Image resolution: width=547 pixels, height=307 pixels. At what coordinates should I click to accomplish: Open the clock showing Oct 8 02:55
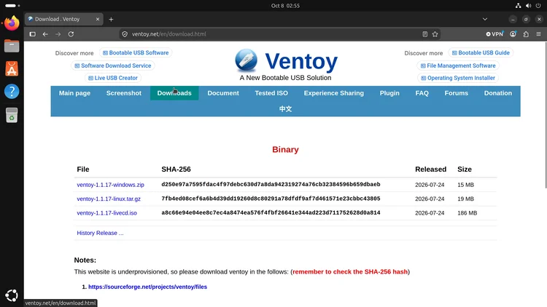(x=285, y=6)
